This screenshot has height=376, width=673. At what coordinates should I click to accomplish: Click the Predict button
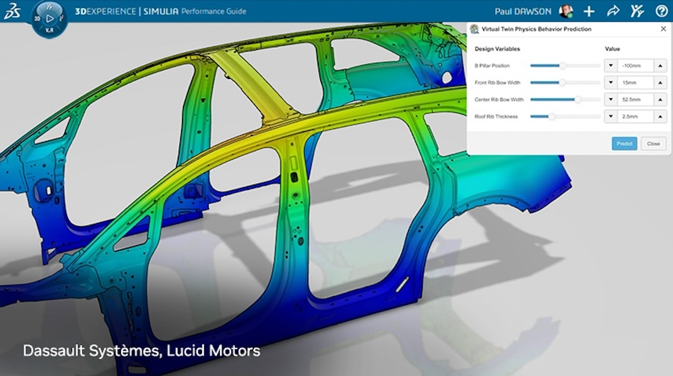coord(624,144)
